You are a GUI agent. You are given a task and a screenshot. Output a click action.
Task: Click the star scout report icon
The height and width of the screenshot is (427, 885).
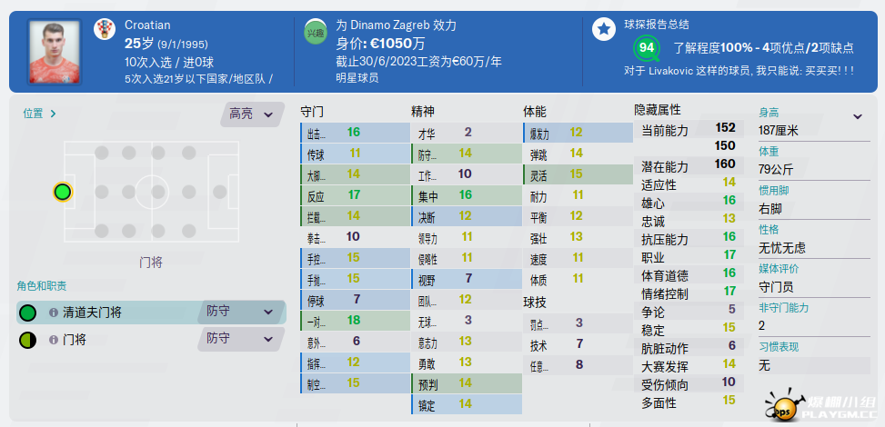604,29
